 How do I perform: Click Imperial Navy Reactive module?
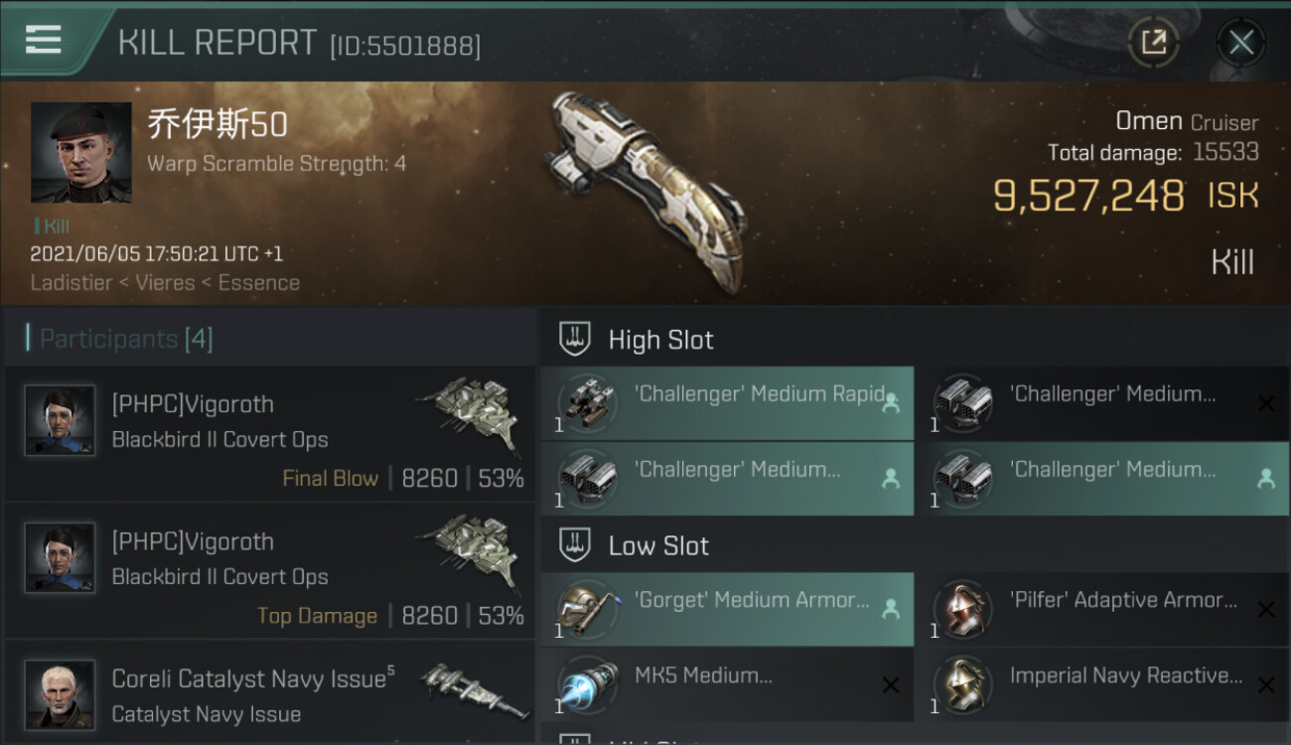click(x=1101, y=684)
